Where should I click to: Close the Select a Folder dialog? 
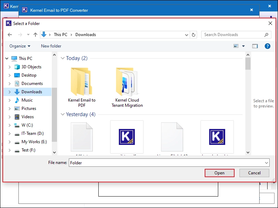coord(270,23)
